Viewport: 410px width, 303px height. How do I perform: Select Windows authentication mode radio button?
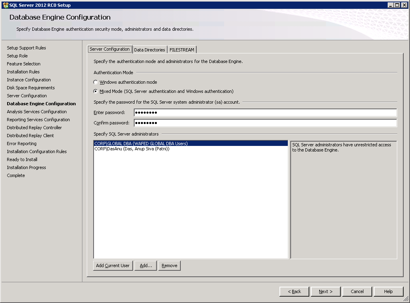click(96, 82)
